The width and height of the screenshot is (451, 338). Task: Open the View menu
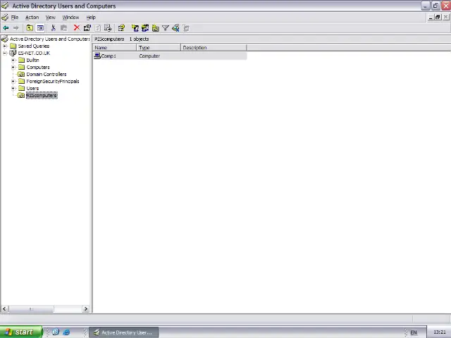(x=50, y=17)
